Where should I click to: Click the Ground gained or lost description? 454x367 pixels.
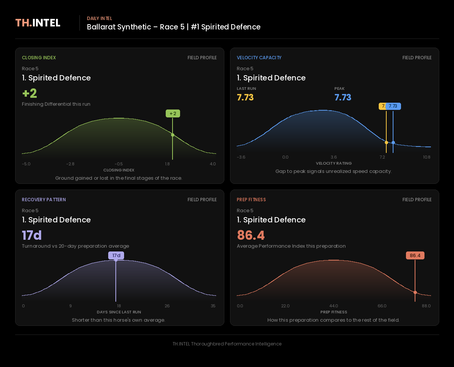[119, 178]
